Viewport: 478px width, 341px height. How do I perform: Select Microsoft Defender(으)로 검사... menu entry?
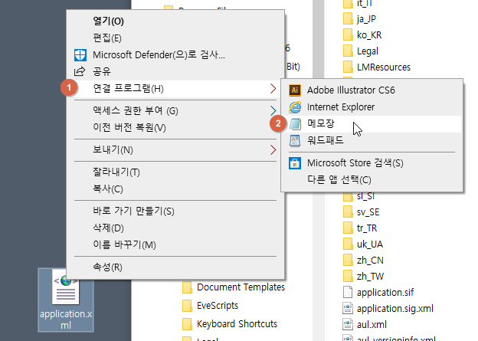pyautogui.click(x=175, y=55)
